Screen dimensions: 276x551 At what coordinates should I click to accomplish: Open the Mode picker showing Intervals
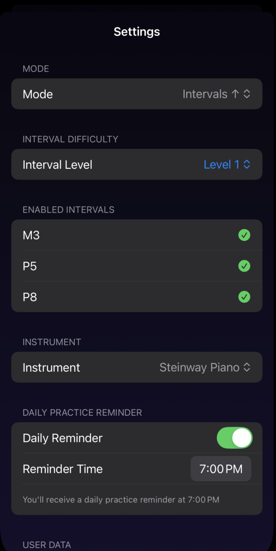click(137, 94)
